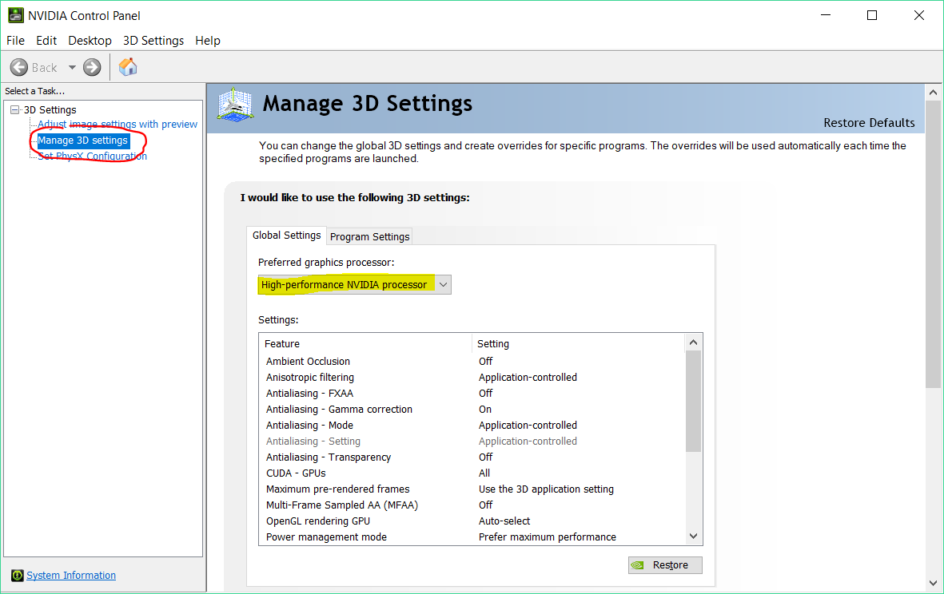Select Maximum pre-rendered frames row
This screenshot has height=594, width=944.
coord(472,489)
